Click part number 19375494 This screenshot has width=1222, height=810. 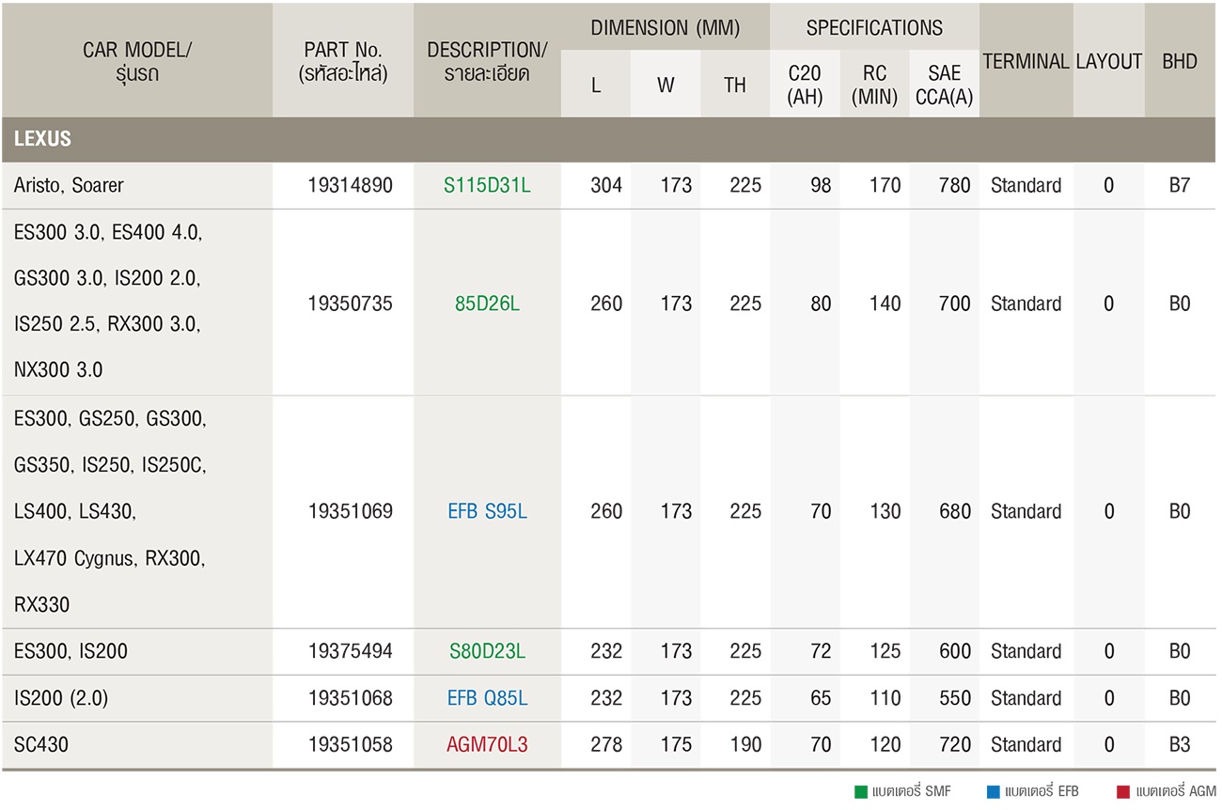click(x=350, y=651)
